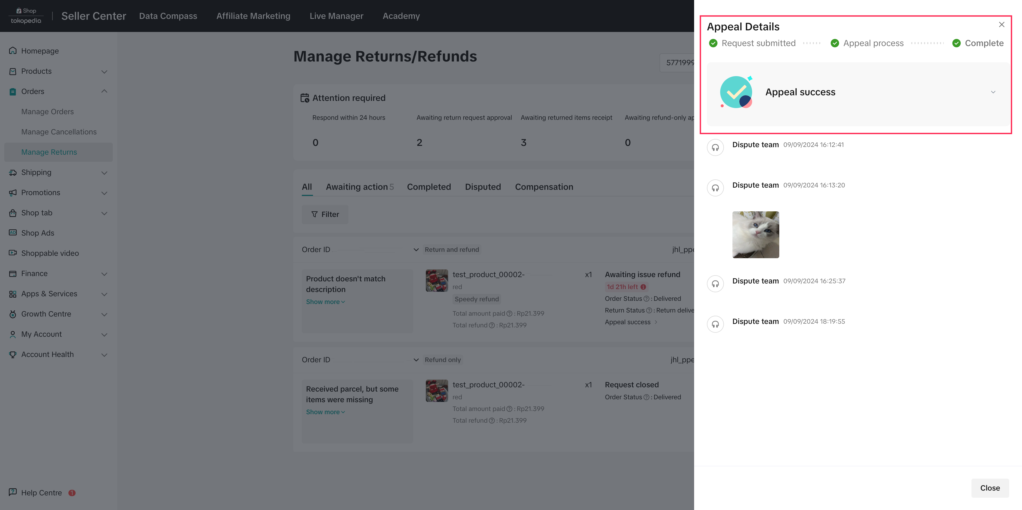The height and width of the screenshot is (510, 1022).
Task: Open the Data Compass menu
Action: (168, 16)
